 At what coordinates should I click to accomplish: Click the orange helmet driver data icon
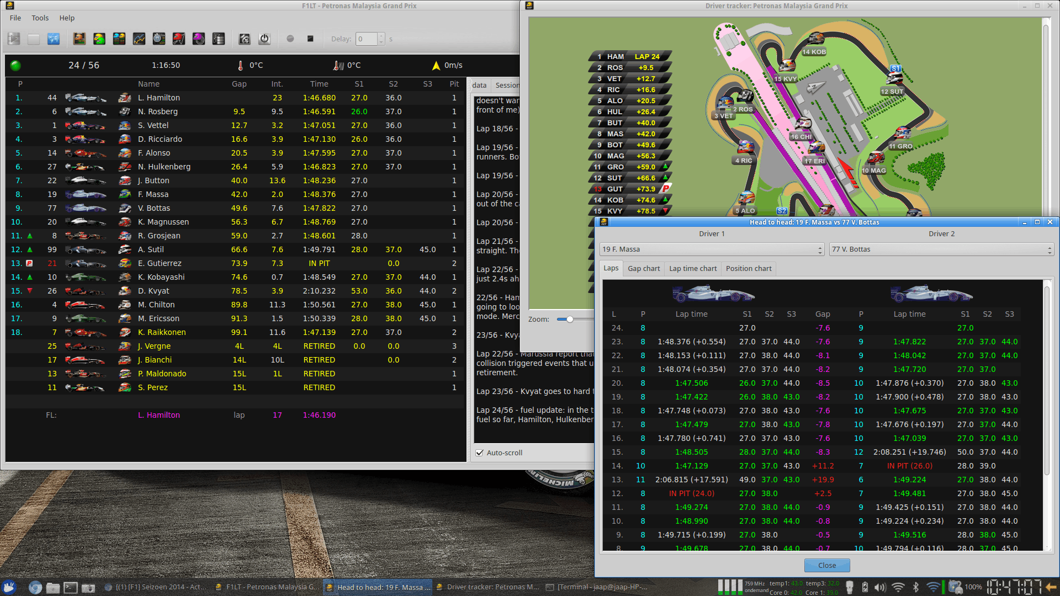79,39
